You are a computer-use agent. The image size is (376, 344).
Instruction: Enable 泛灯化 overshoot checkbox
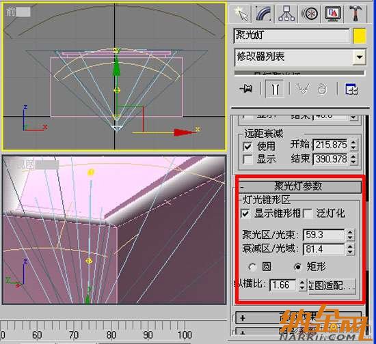pos(308,214)
